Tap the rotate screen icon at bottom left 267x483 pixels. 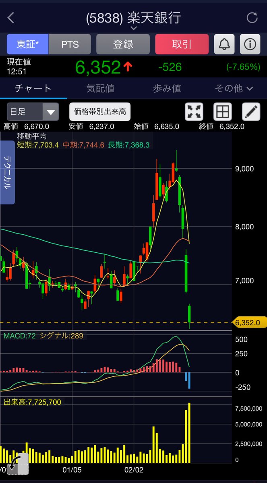point(18,464)
